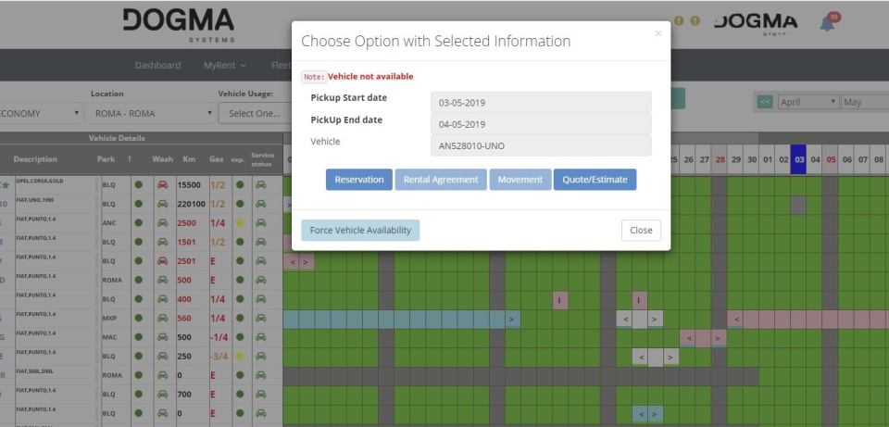Click the wash car icon in the MAC row
This screenshot has height=427, width=889.
162,337
